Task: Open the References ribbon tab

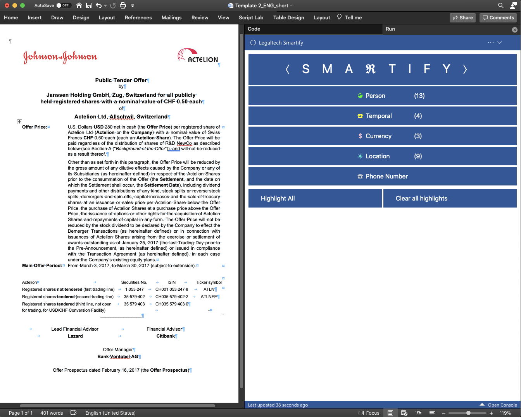Action: click(x=138, y=17)
